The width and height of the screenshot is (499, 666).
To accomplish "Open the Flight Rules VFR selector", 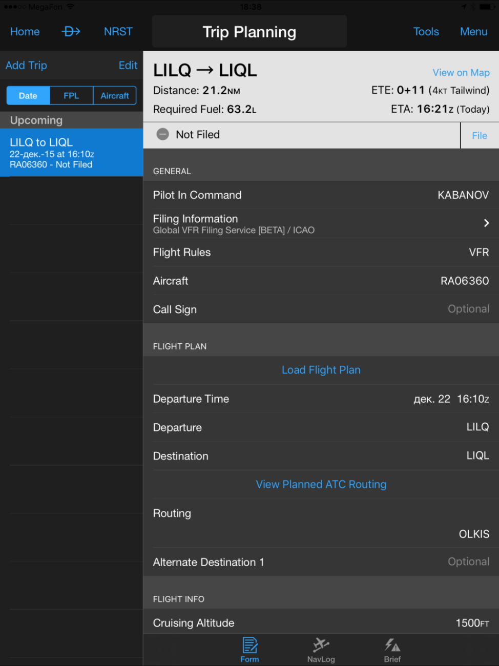I will click(x=479, y=253).
